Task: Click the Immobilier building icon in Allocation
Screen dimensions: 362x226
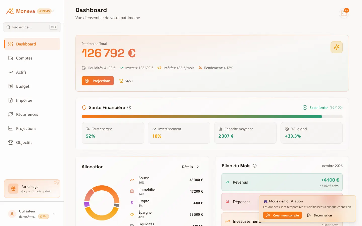Action: pyautogui.click(x=132, y=191)
